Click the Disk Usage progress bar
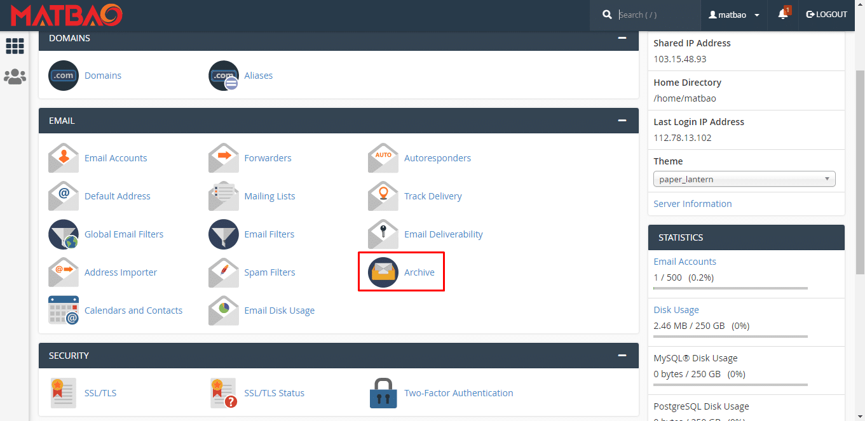The image size is (865, 421). pos(730,338)
